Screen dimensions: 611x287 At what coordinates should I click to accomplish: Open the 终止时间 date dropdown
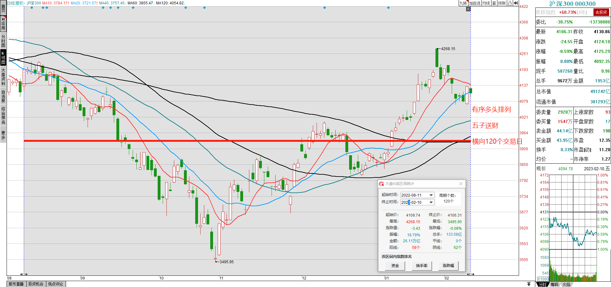431,202
